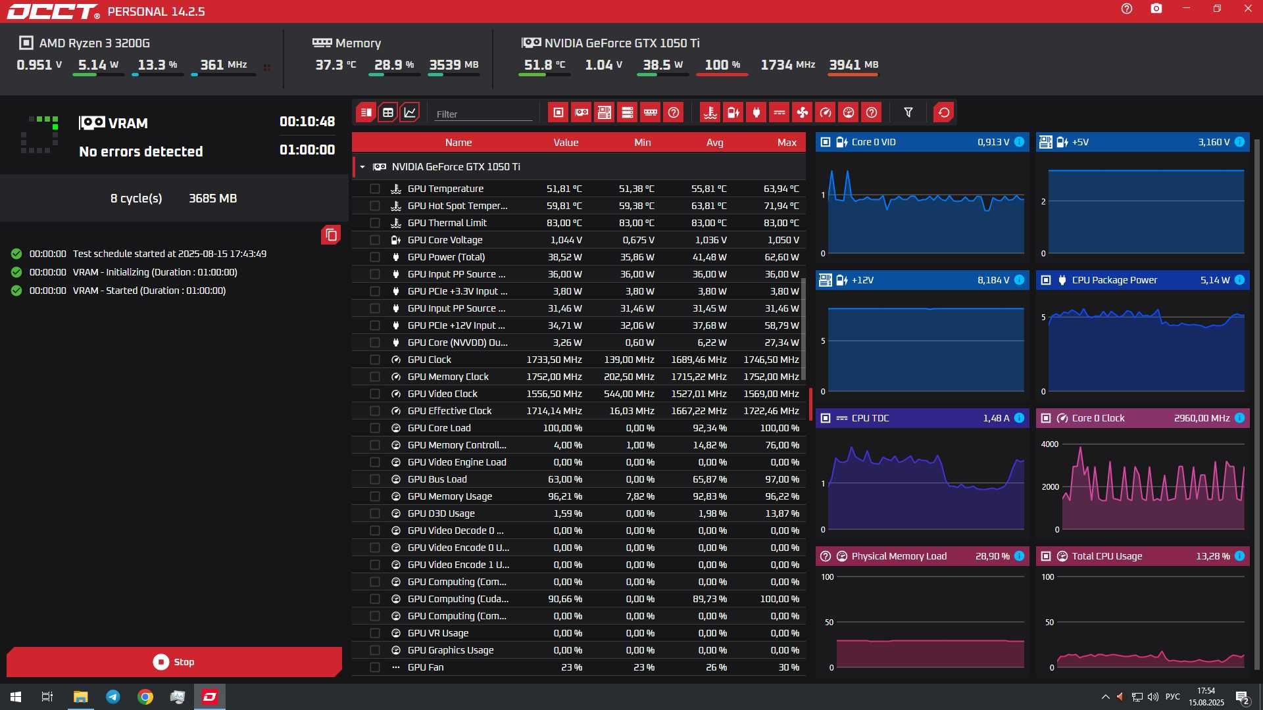Copy the test log to clipboard
The image size is (1263, 710).
tap(331, 235)
